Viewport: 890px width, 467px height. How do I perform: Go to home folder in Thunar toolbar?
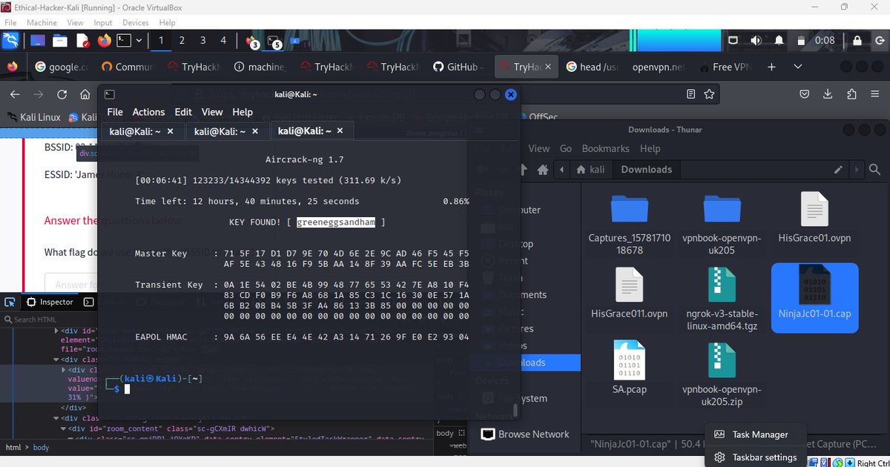tap(544, 169)
